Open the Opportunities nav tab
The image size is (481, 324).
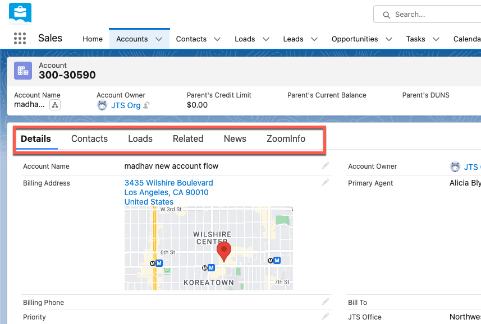tap(355, 39)
